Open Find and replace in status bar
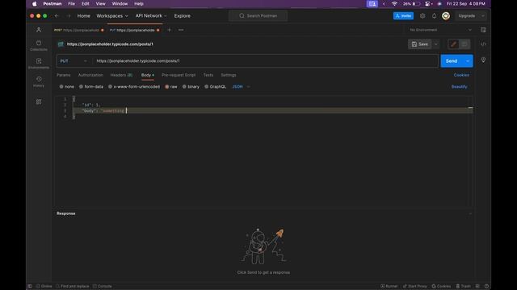 (73, 286)
